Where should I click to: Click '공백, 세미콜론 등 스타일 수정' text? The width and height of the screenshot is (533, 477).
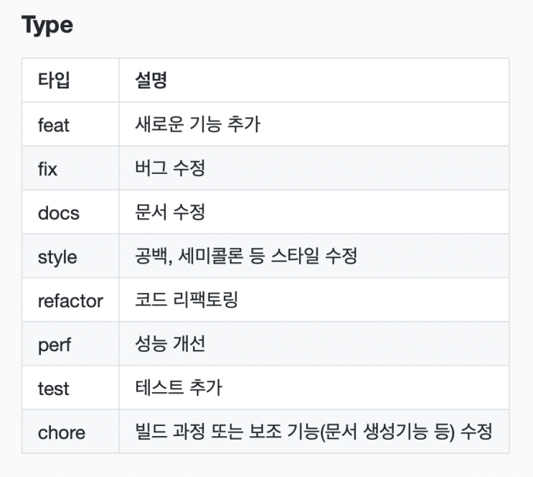(246, 256)
